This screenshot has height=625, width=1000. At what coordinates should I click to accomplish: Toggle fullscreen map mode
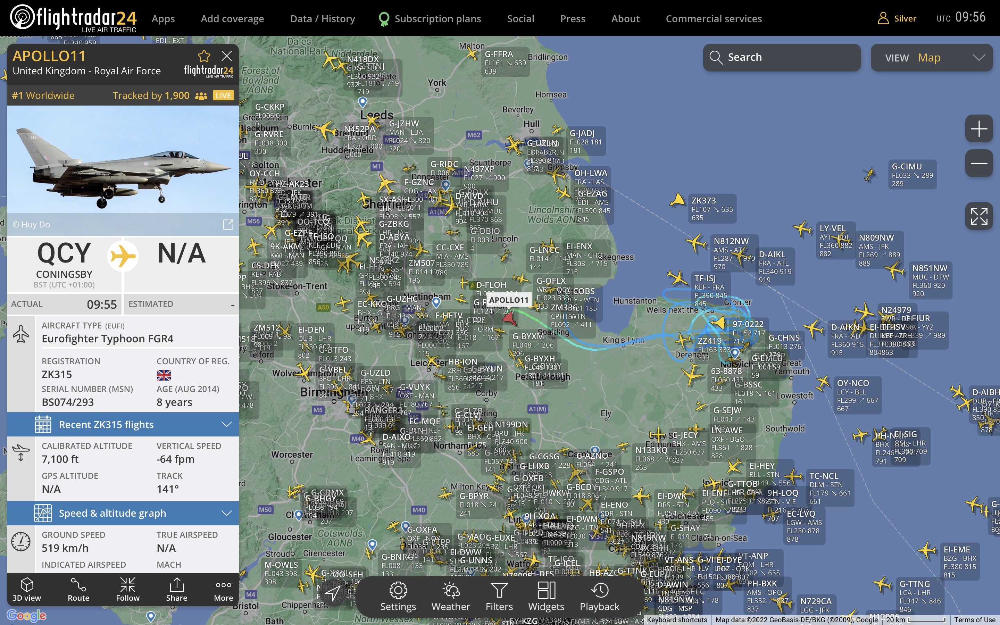pyautogui.click(x=978, y=216)
